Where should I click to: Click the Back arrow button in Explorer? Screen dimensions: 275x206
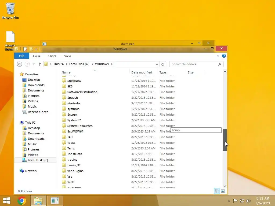coord(19,64)
